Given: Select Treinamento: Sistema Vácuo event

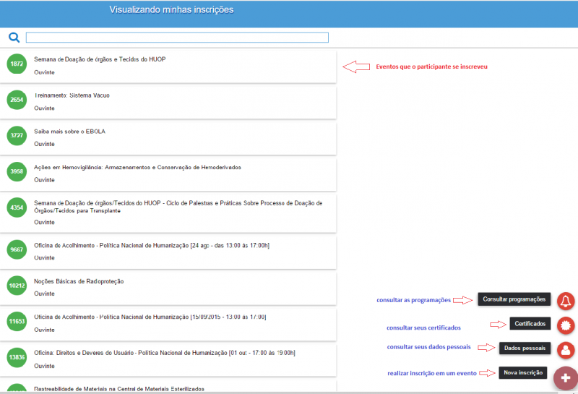Looking at the screenshot, I should pos(72,95).
